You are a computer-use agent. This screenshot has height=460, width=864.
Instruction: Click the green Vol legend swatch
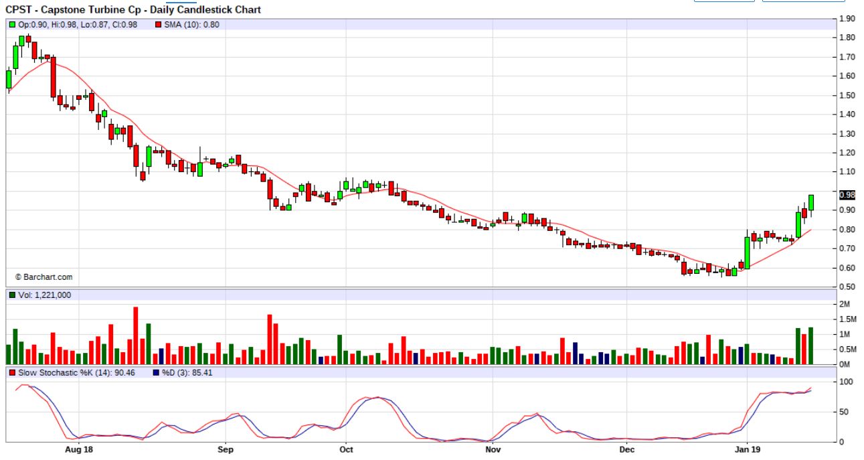[12, 295]
